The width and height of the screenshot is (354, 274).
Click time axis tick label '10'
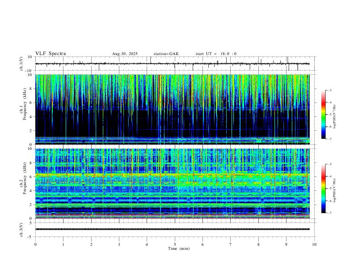[314, 244]
